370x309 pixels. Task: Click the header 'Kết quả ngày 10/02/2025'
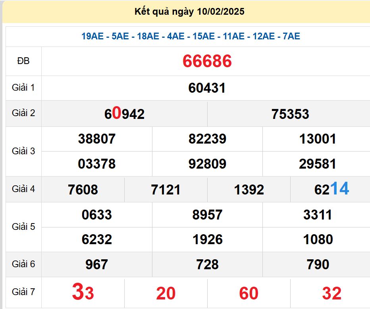click(189, 12)
